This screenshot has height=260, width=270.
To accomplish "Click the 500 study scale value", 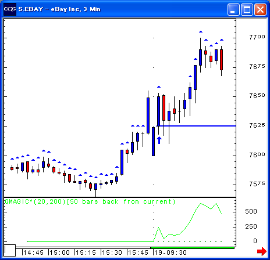I will tap(251, 211).
